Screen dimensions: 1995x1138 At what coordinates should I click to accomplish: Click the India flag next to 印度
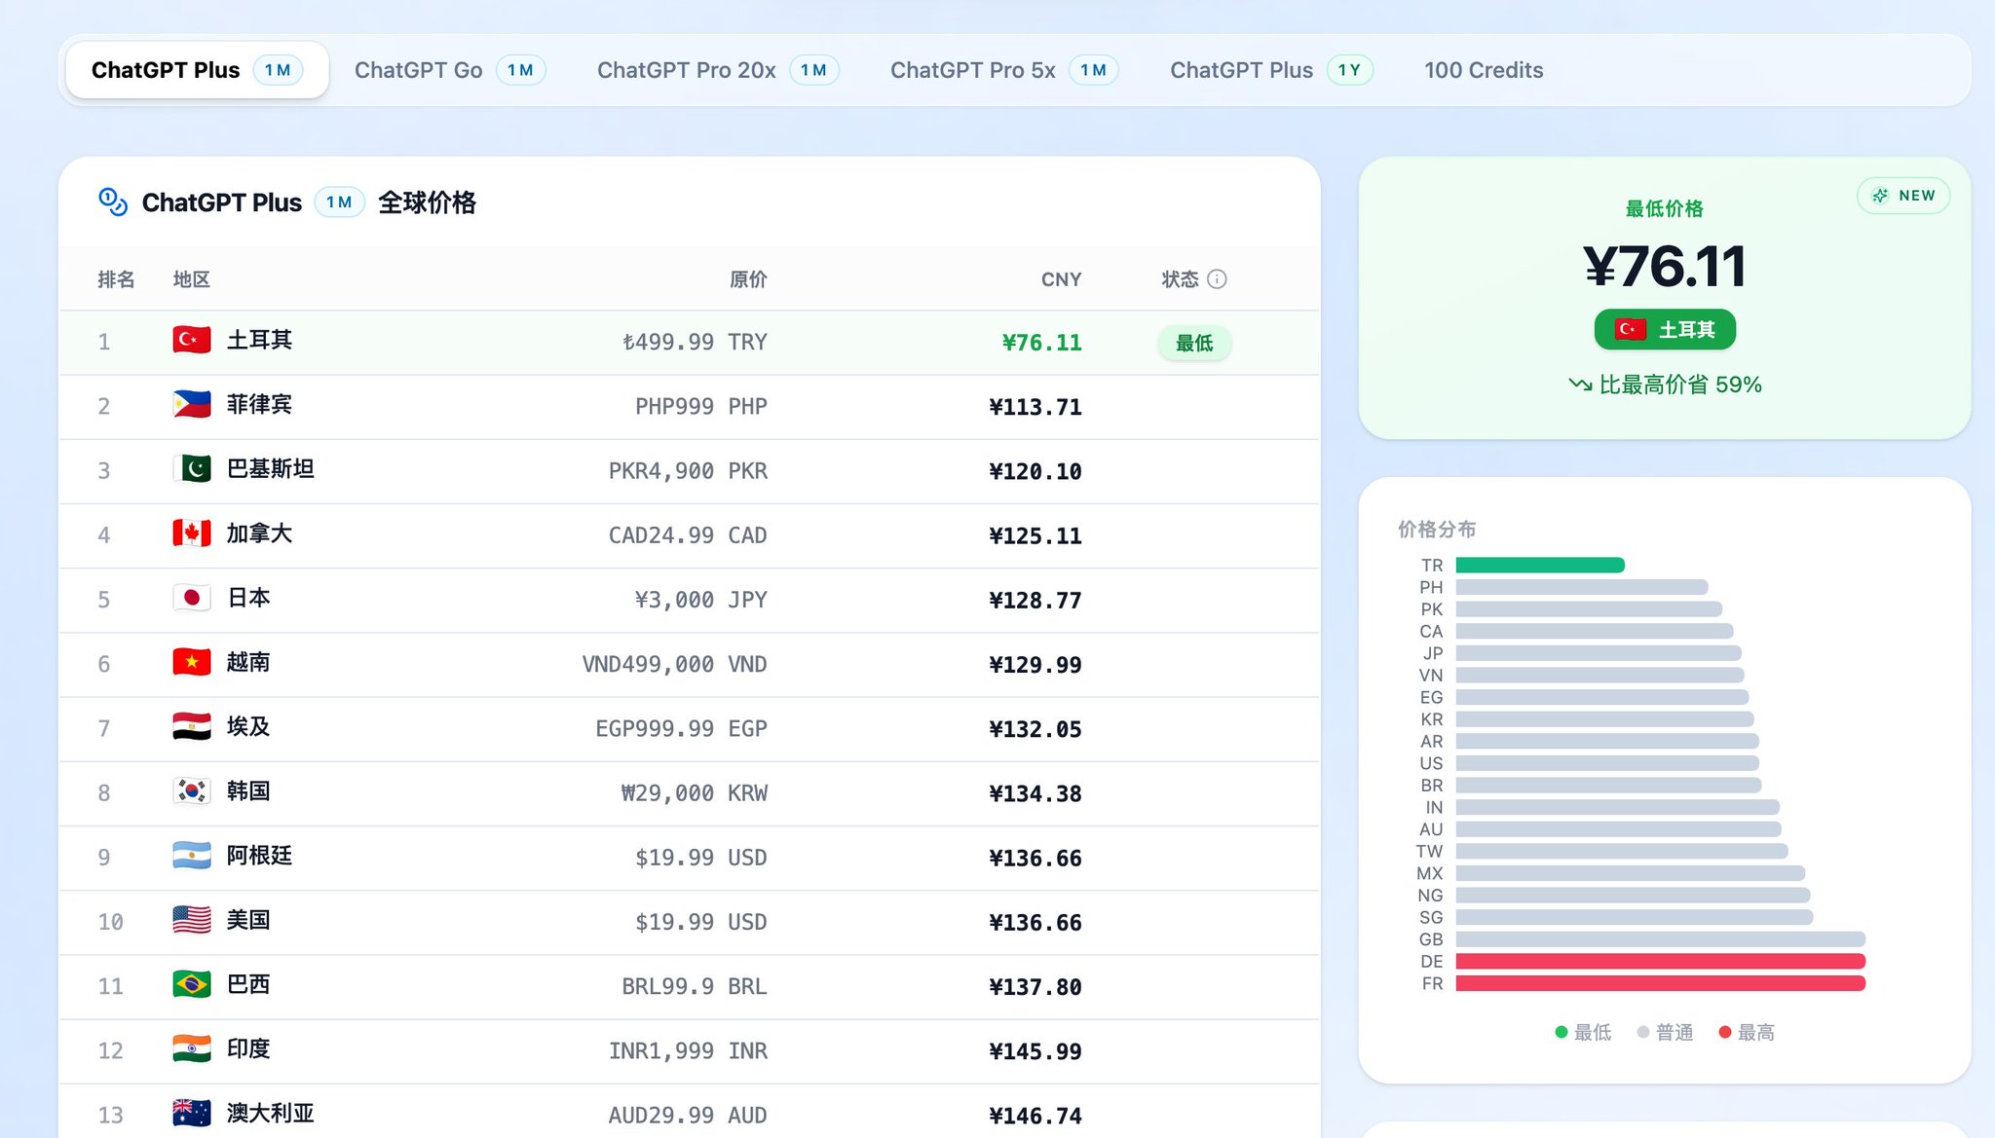click(x=192, y=1048)
